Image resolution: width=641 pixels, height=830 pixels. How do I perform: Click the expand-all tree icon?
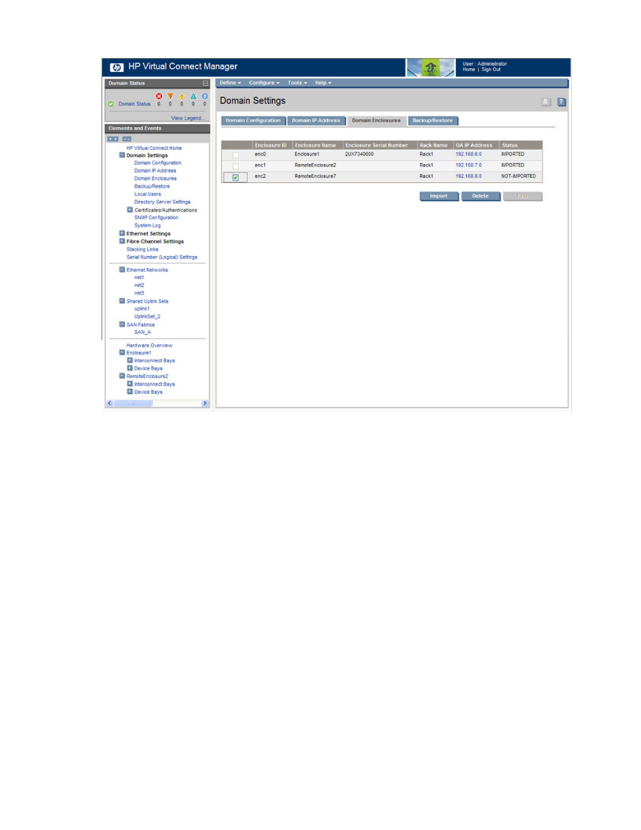tap(113, 139)
